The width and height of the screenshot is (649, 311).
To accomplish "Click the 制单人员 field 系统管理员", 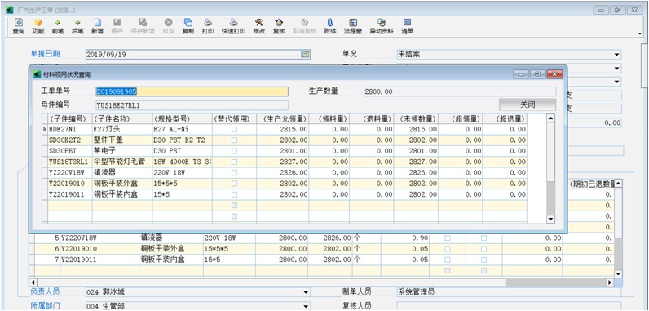I will (509, 292).
